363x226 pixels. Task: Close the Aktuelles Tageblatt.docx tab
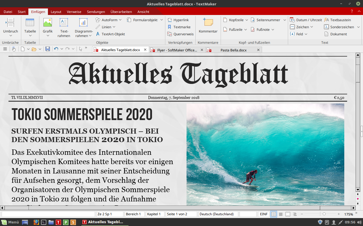click(145, 50)
